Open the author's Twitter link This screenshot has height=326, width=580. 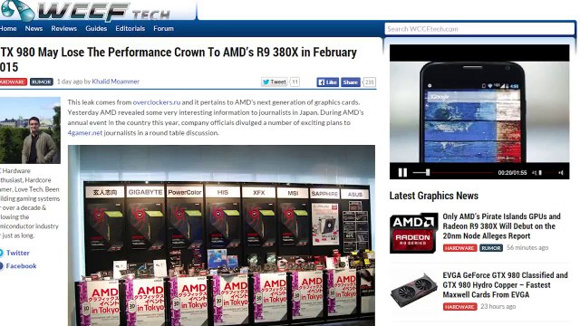click(x=18, y=253)
